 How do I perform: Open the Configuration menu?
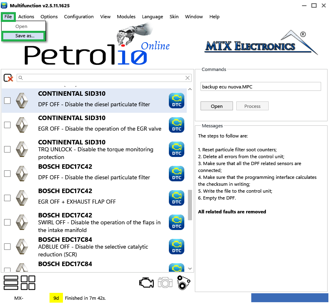point(79,17)
